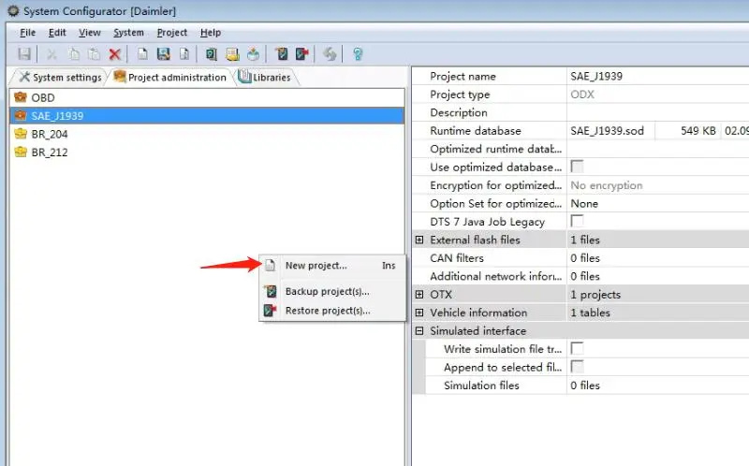Image resolution: width=749 pixels, height=466 pixels.
Task: Click the Backup project(s) icon in context menu
Action: 270,292
